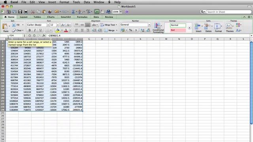Switch to the Charts ribbon tab
This screenshot has width=253, height=142.
tap(51, 17)
